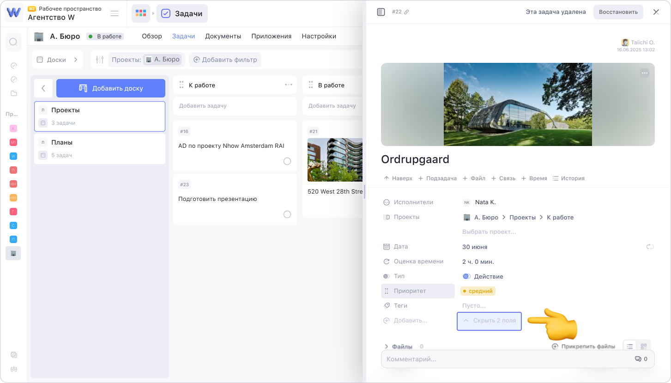Open the 520 West 28th Street task thumbnail

click(335, 160)
